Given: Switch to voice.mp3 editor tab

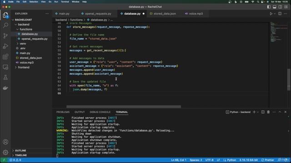Looking at the screenshot, I should tap(196, 14).
